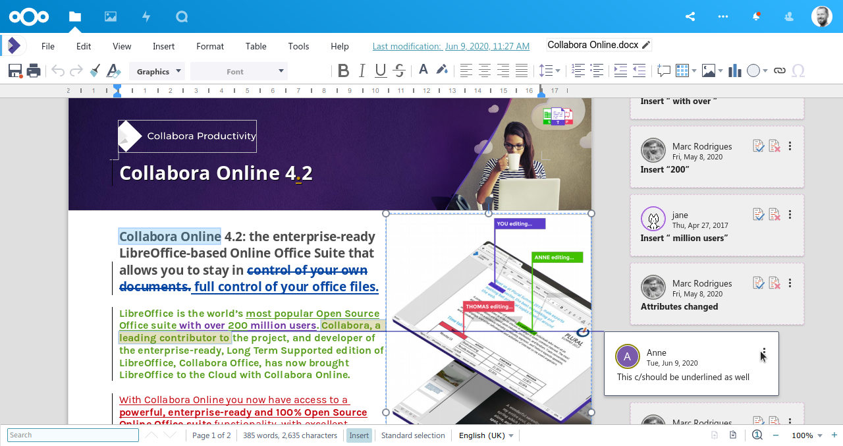Open the Tools menu
Screen dimensions: 843x446
[298, 46]
